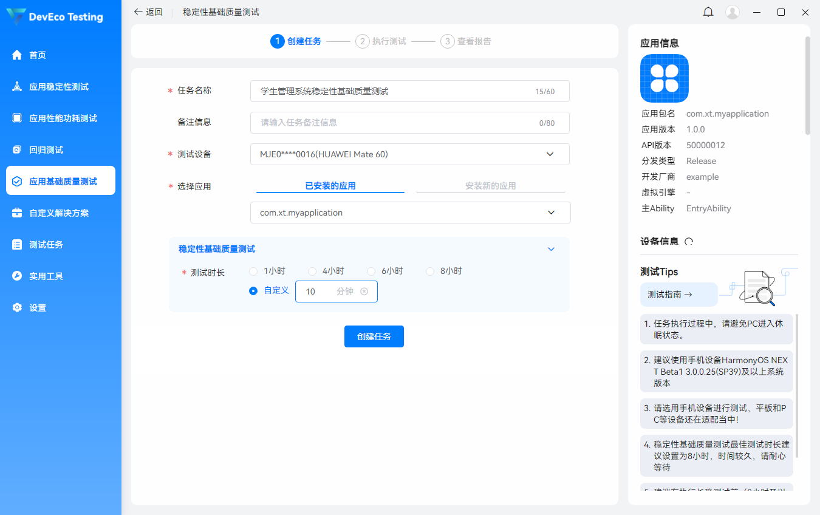Image resolution: width=820 pixels, height=515 pixels.
Task: Click the 备注信息 input field
Action: tap(395, 123)
